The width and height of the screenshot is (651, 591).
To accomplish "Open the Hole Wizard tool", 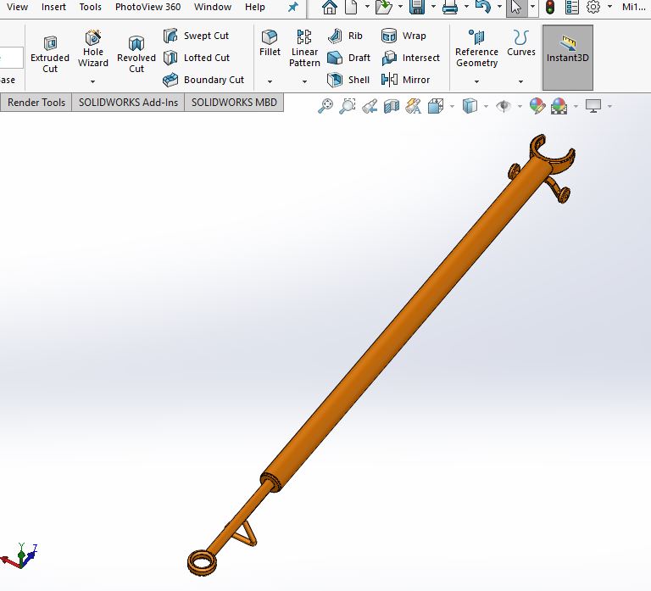I will click(x=93, y=49).
